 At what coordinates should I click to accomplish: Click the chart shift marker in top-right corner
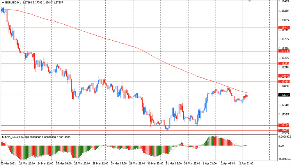click(250, 1)
